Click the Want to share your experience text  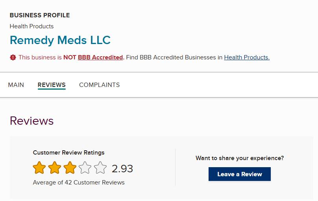click(240, 158)
